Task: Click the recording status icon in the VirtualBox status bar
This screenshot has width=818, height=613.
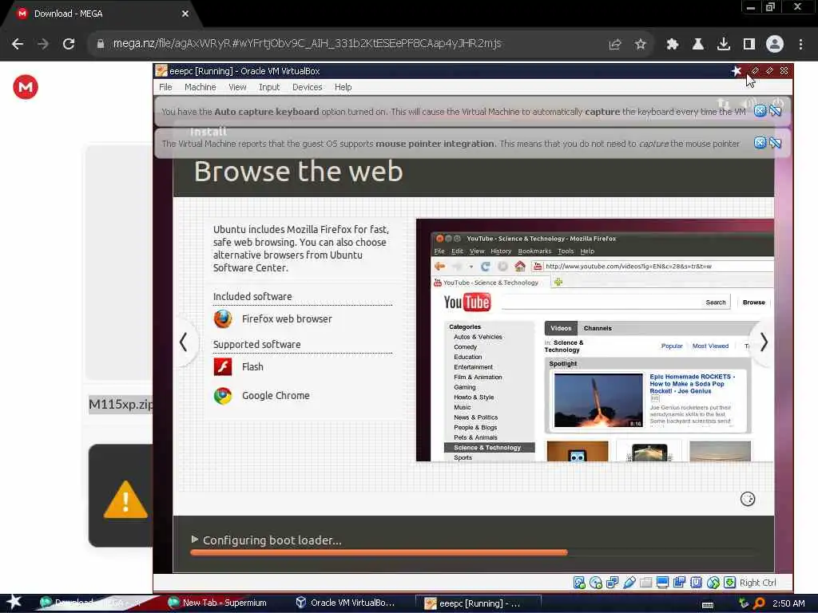Action: 679,583
